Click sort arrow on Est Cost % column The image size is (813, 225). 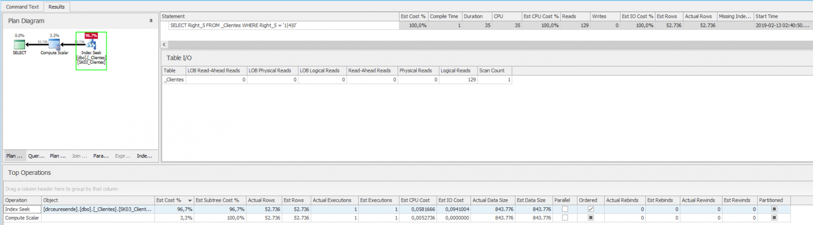190,201
